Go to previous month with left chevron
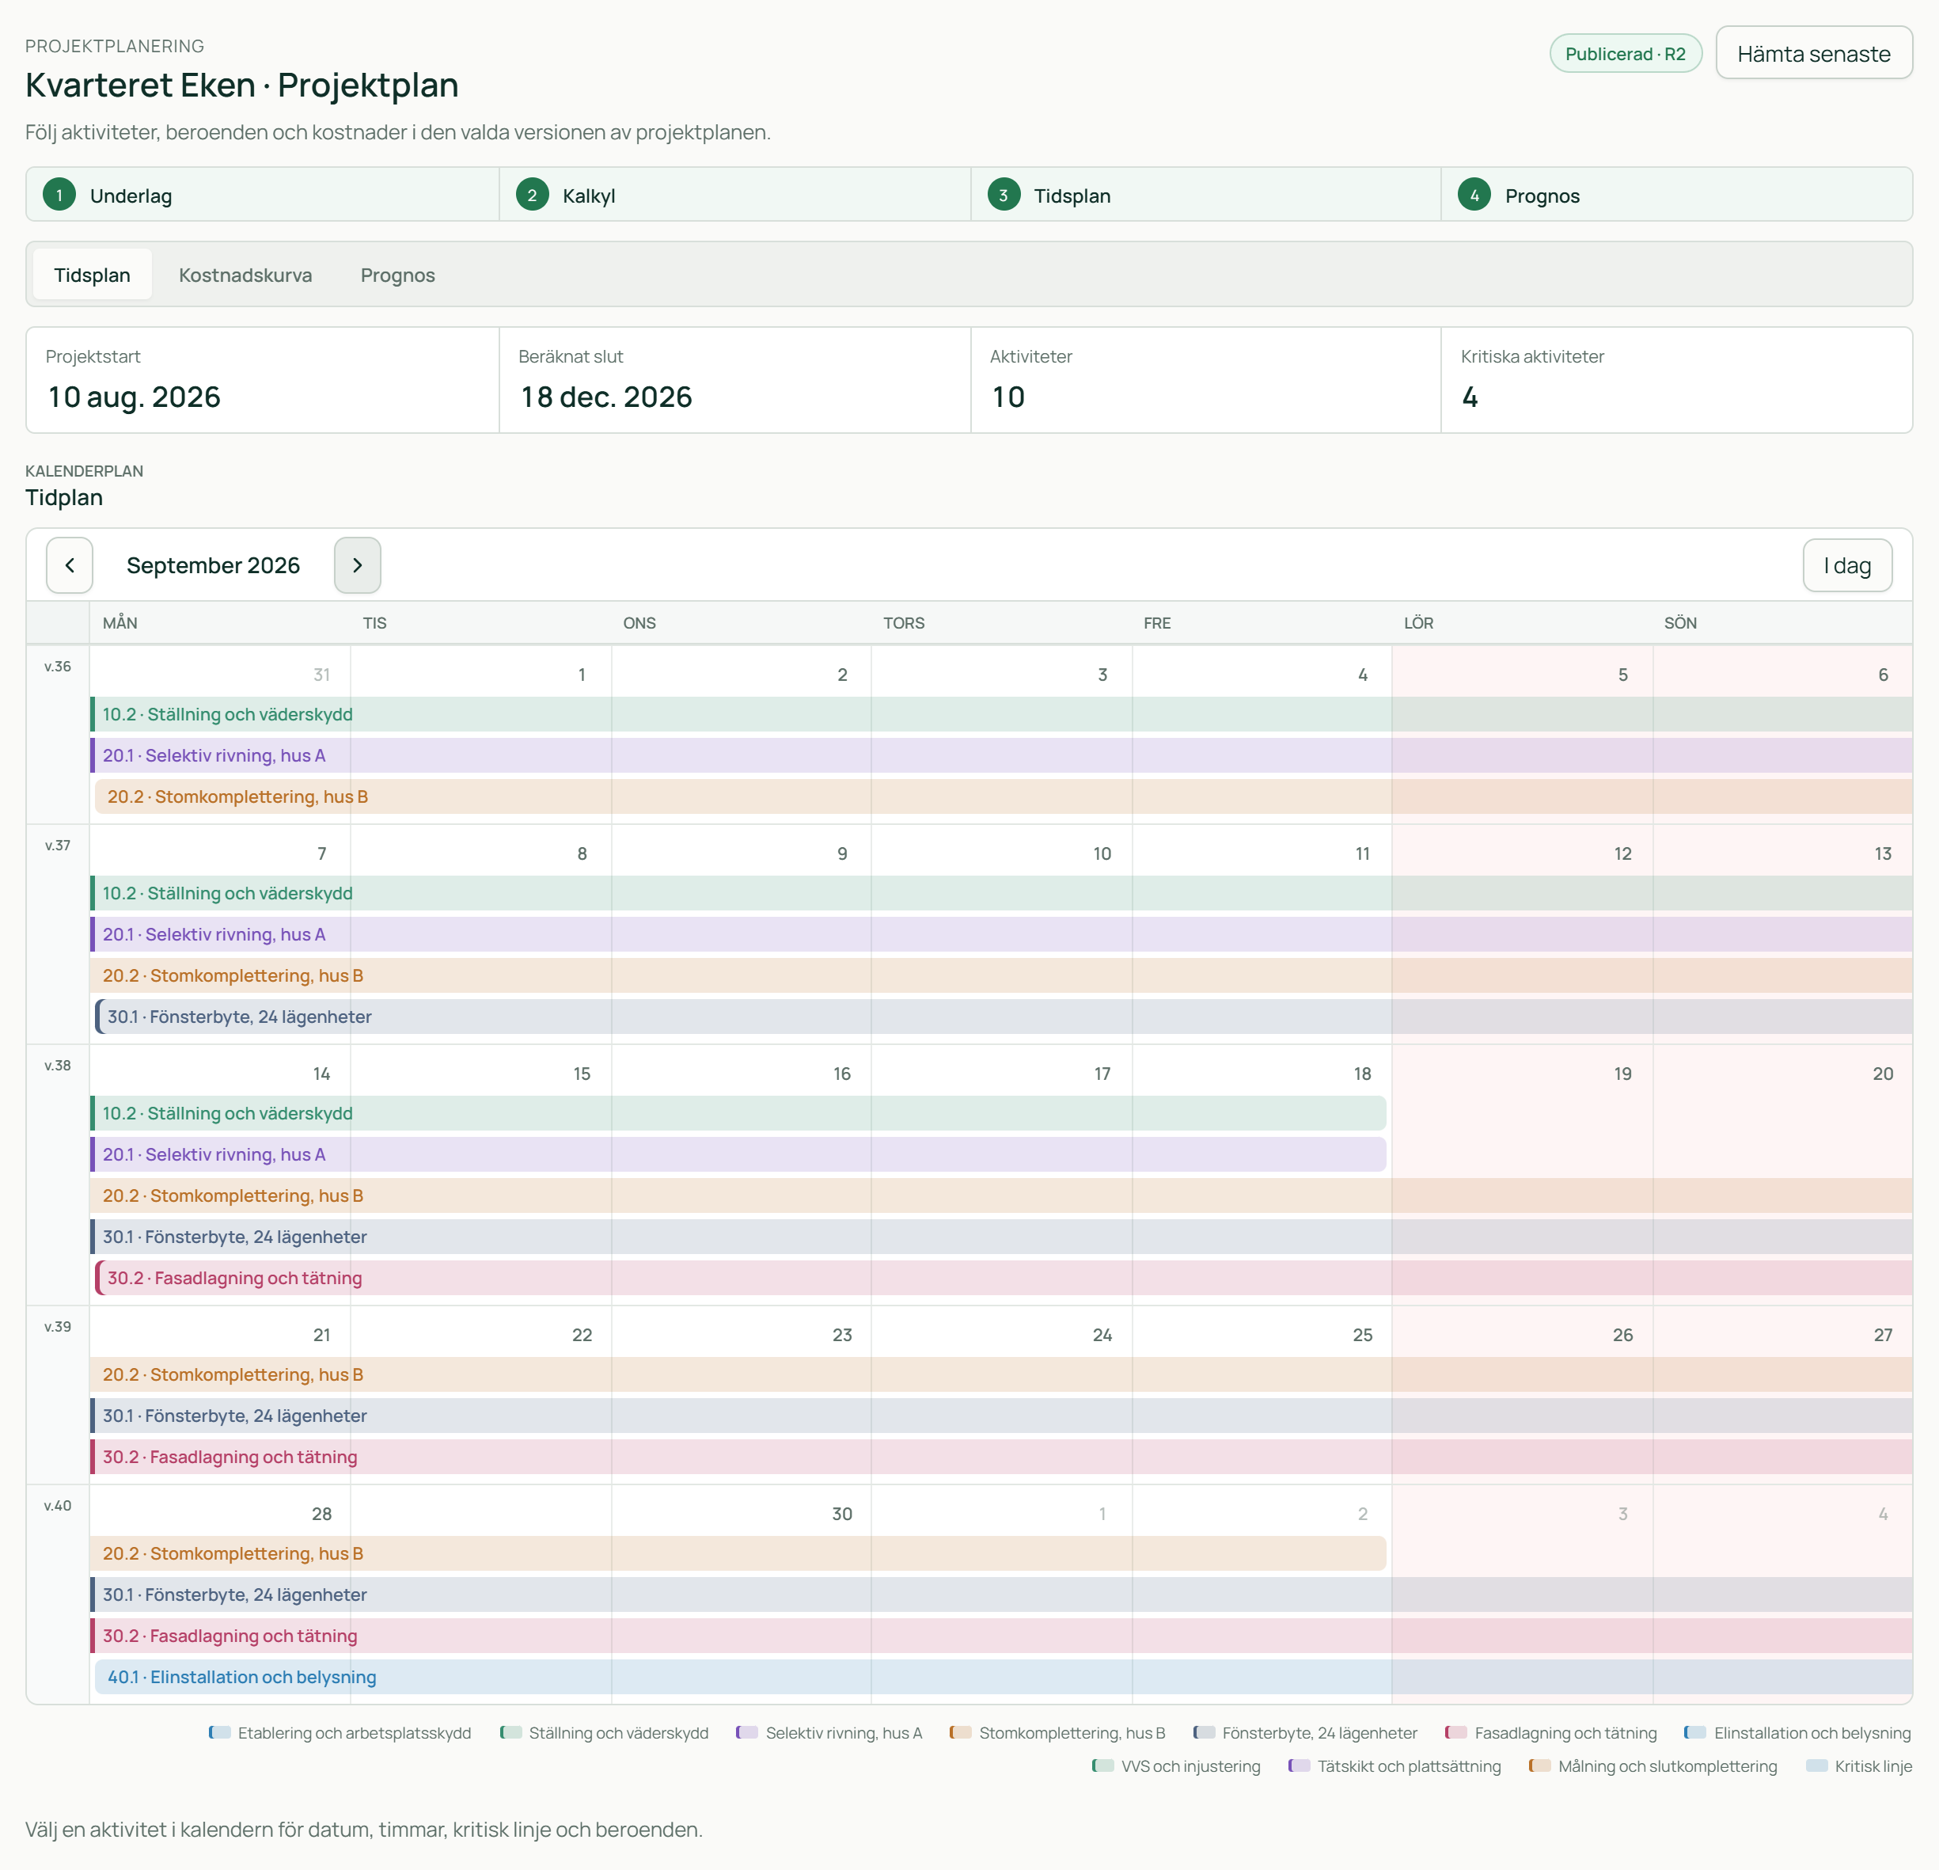Viewport: 1939px width, 1870px height. 70,565
